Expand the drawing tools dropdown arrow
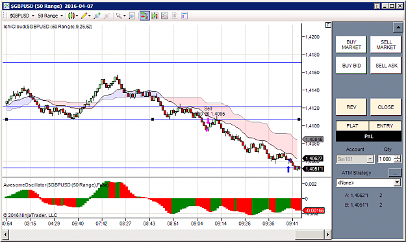The height and width of the screenshot is (243, 406). point(90,16)
